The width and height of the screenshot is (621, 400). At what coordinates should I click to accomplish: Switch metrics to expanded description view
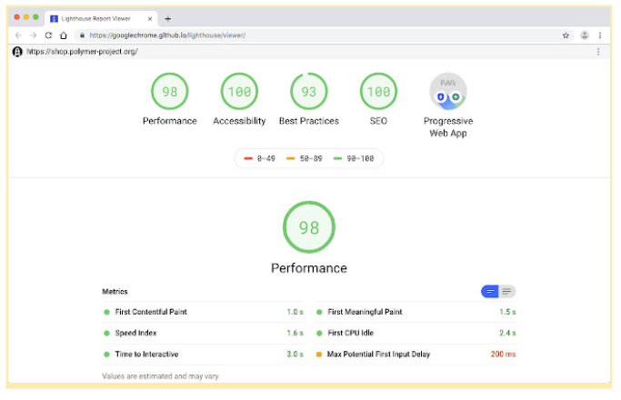[507, 292]
